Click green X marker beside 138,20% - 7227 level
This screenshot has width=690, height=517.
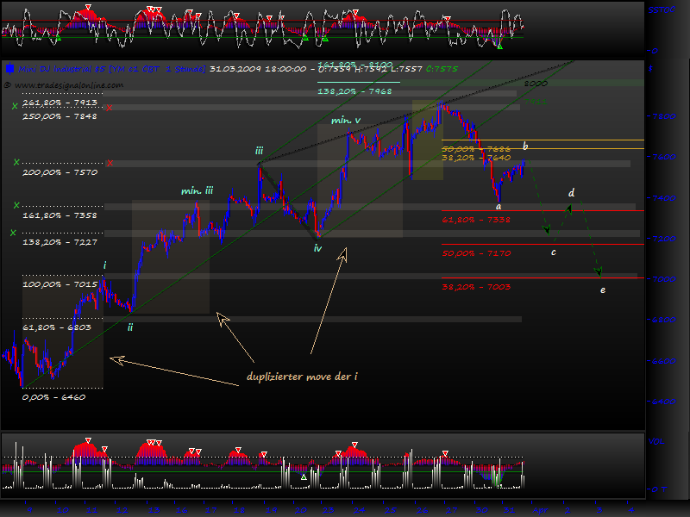(x=13, y=233)
